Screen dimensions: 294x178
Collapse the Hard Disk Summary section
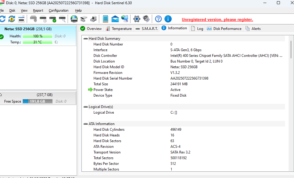tap(86, 39)
